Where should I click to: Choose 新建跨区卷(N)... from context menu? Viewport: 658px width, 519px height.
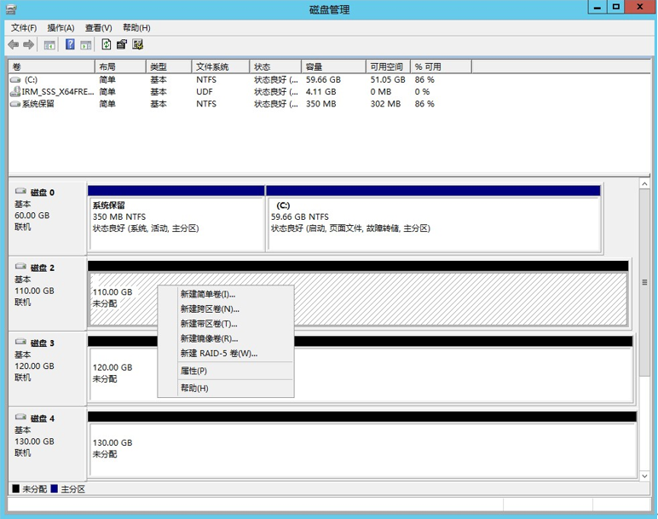pos(226,309)
